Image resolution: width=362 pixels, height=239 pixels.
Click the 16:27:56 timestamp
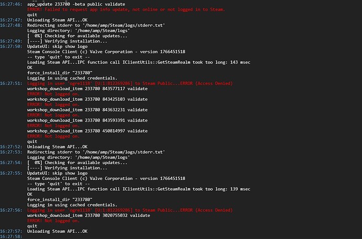click(12, 210)
